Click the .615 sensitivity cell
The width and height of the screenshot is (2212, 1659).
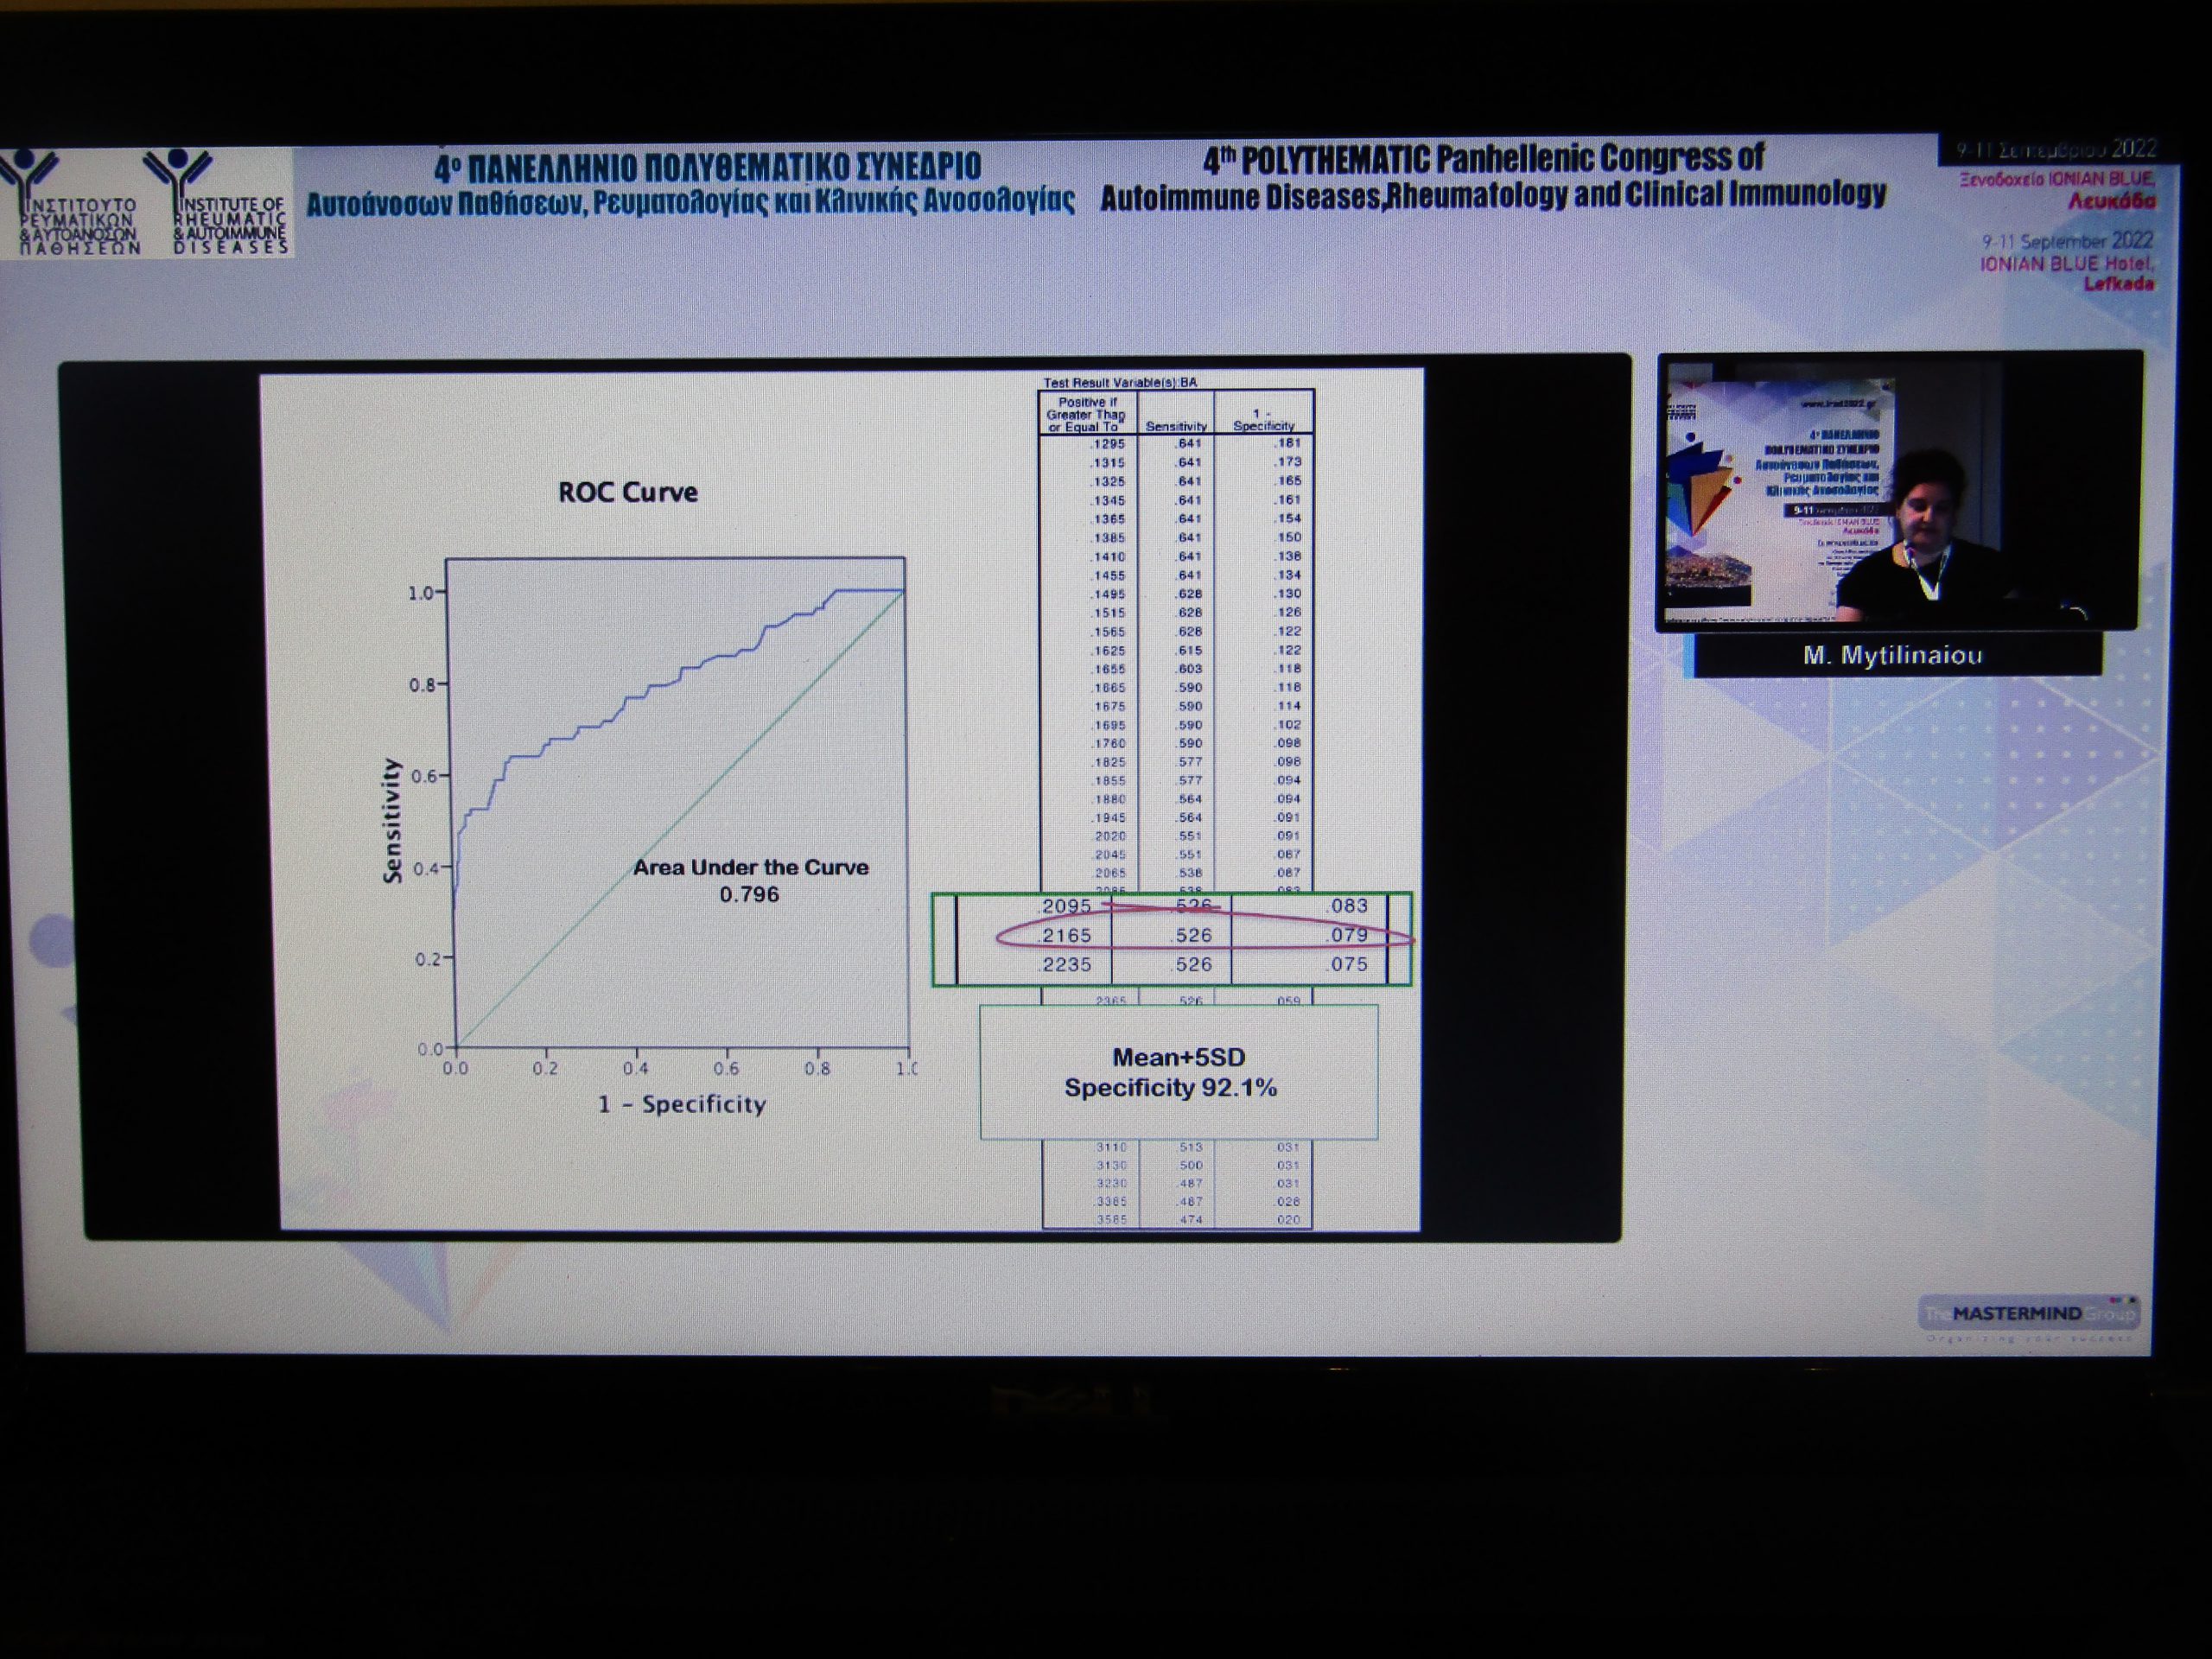point(1190,650)
